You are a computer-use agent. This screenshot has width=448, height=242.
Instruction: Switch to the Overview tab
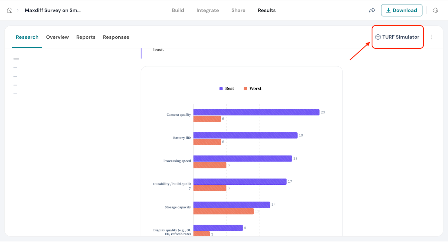click(57, 37)
